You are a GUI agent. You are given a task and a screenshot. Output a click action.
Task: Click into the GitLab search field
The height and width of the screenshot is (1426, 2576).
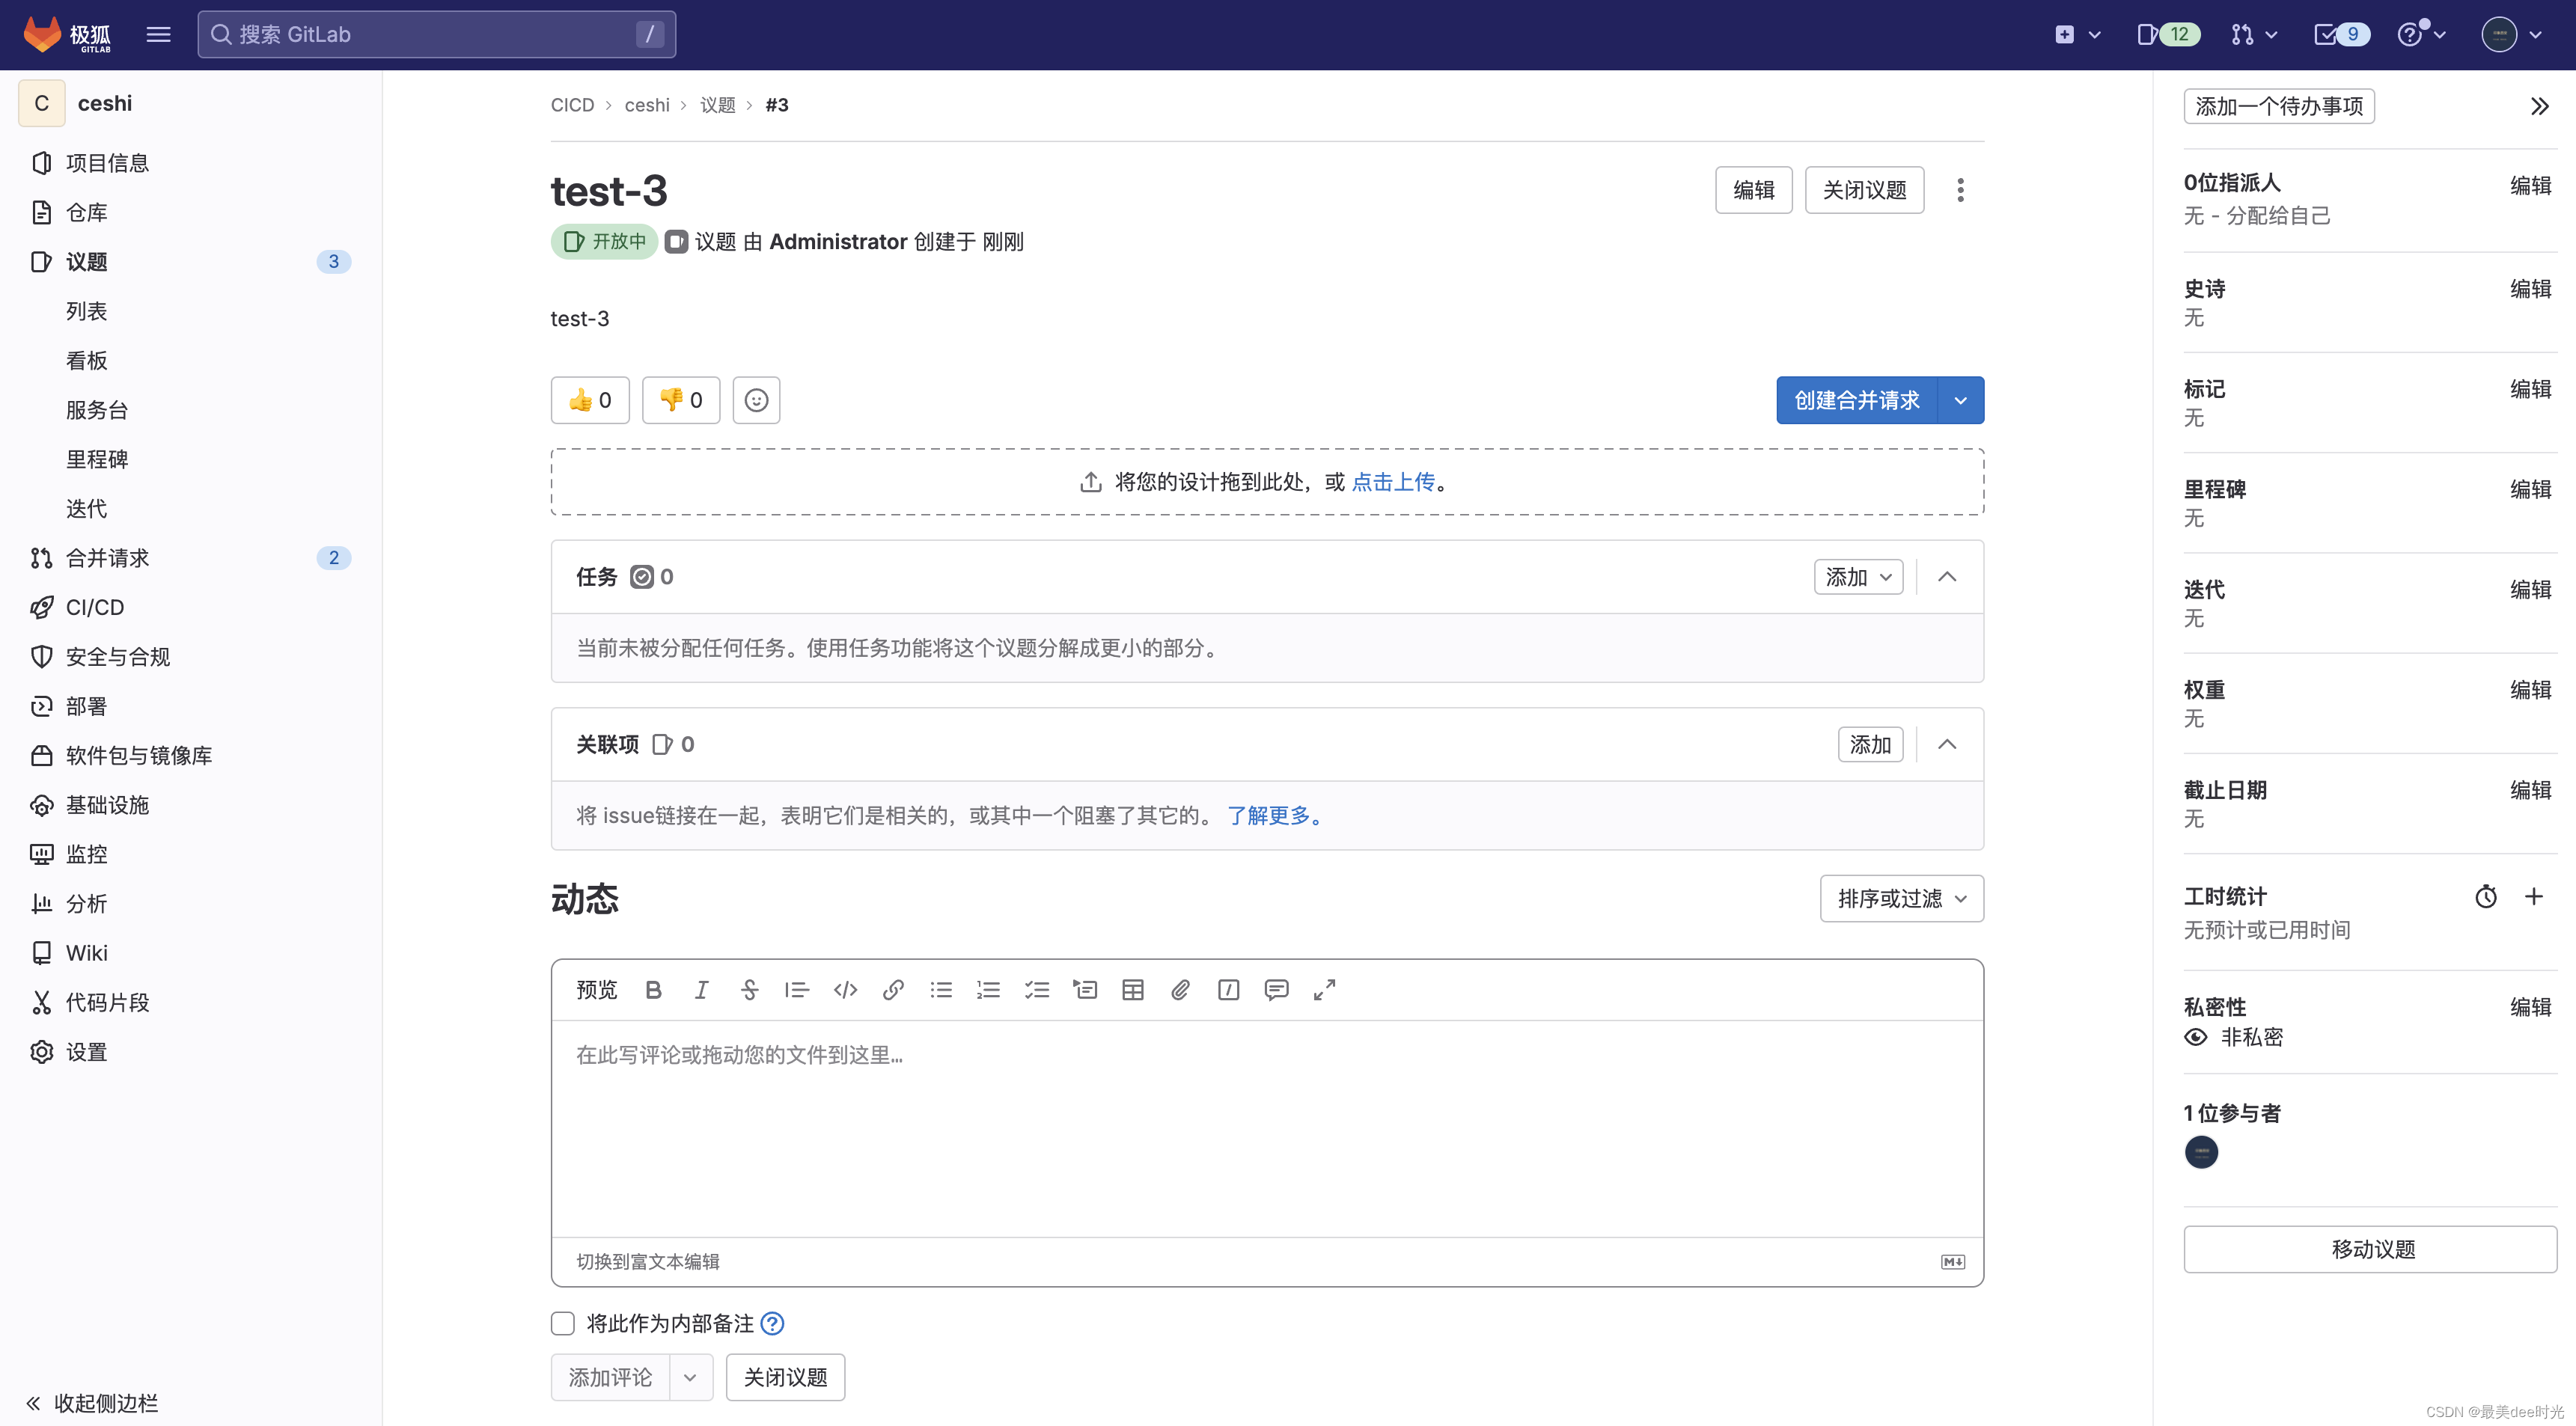436,34
